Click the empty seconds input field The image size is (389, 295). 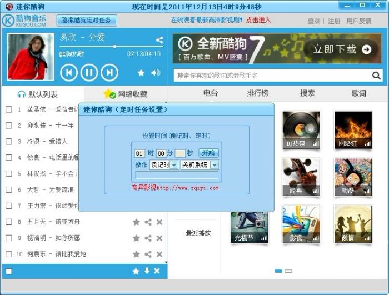[180, 153]
